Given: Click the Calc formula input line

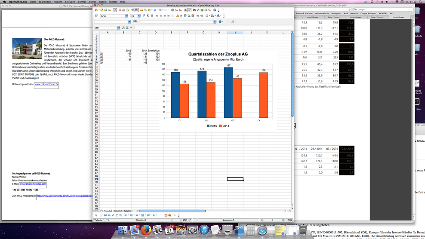Looking at the screenshot, I should tap(213, 28).
